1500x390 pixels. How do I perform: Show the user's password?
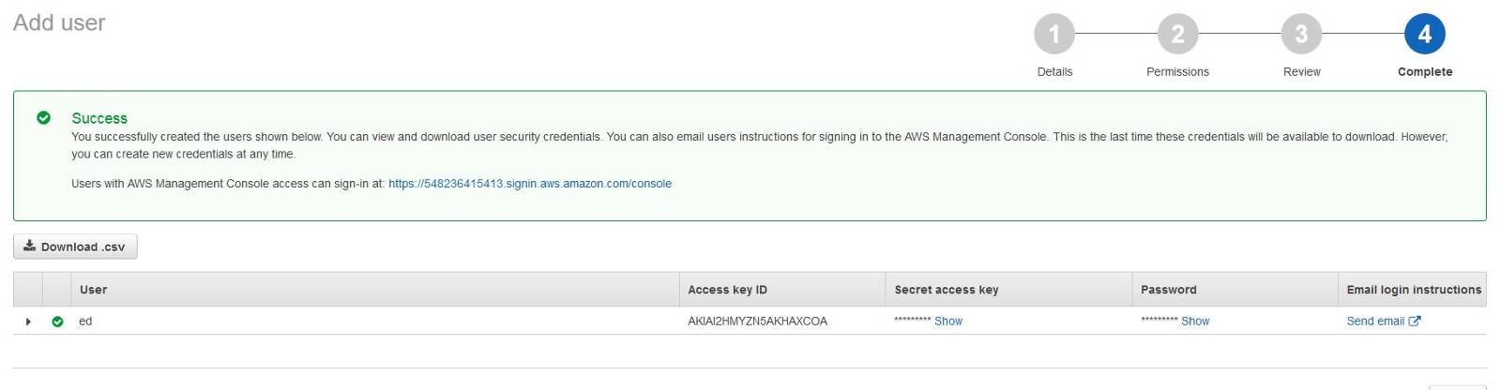tap(1195, 321)
